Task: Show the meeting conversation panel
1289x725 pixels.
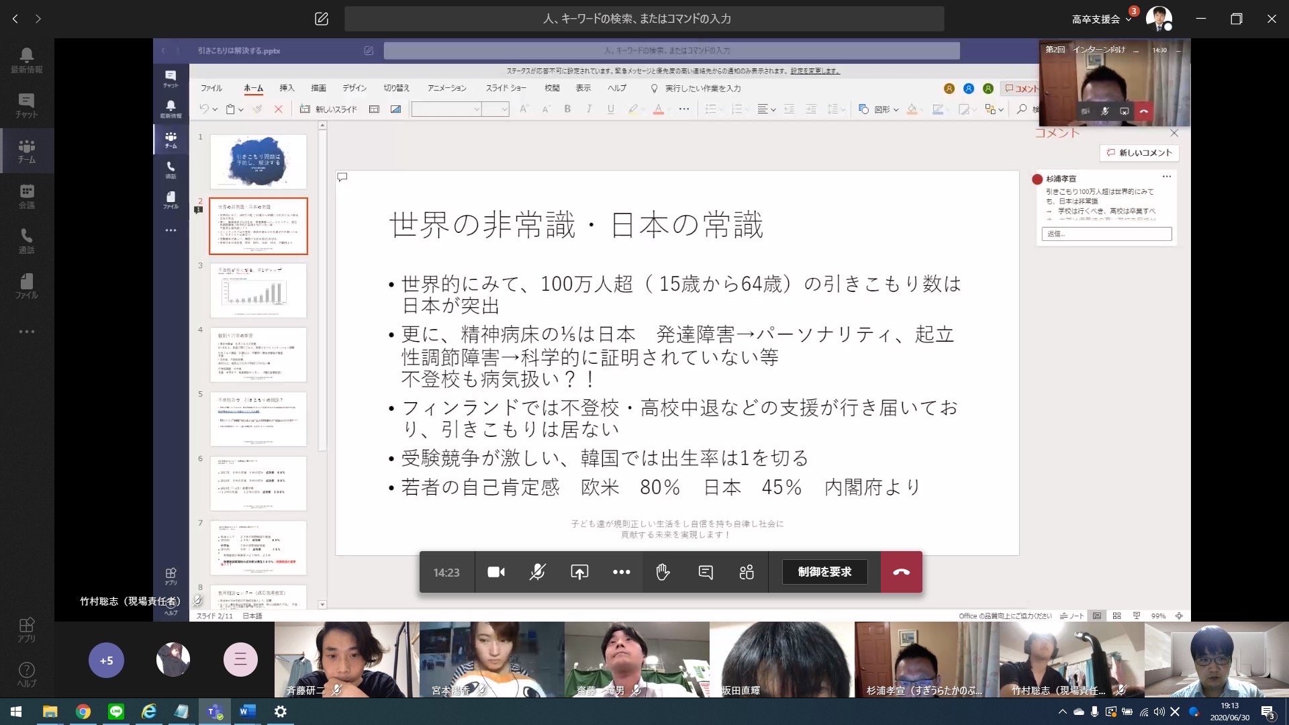Action: (x=705, y=572)
